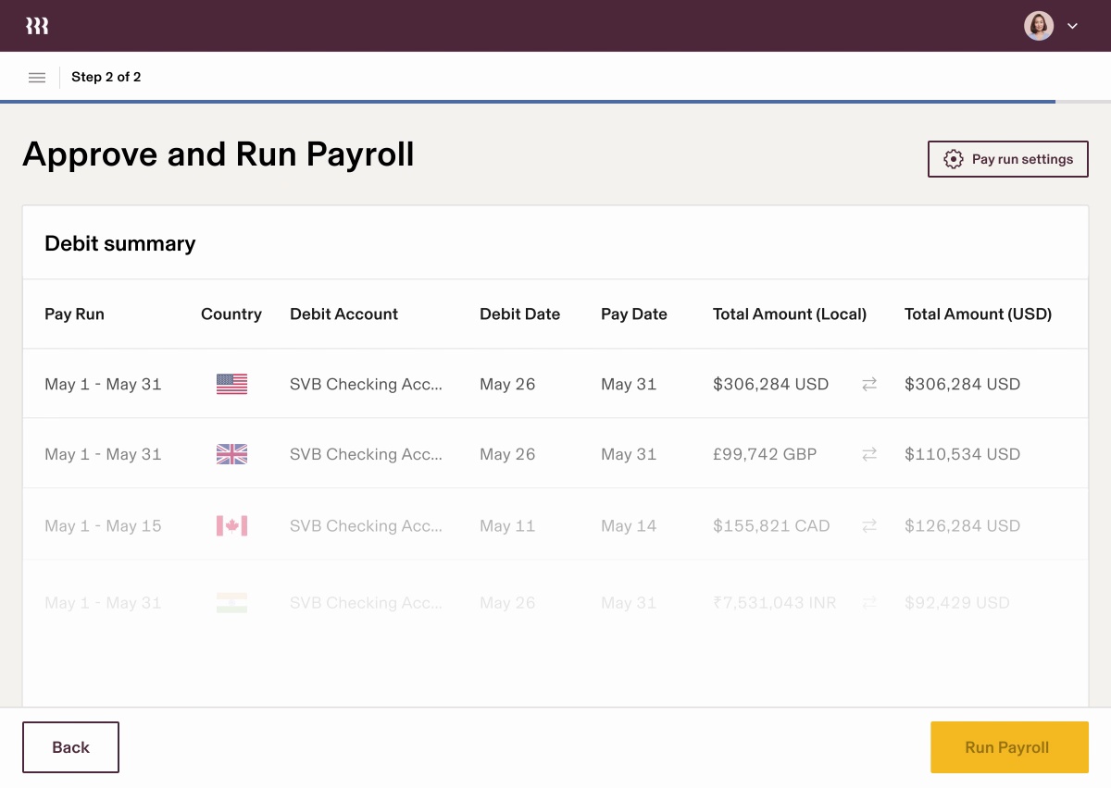Click the United States flag icon
1111x788 pixels.
231,384
